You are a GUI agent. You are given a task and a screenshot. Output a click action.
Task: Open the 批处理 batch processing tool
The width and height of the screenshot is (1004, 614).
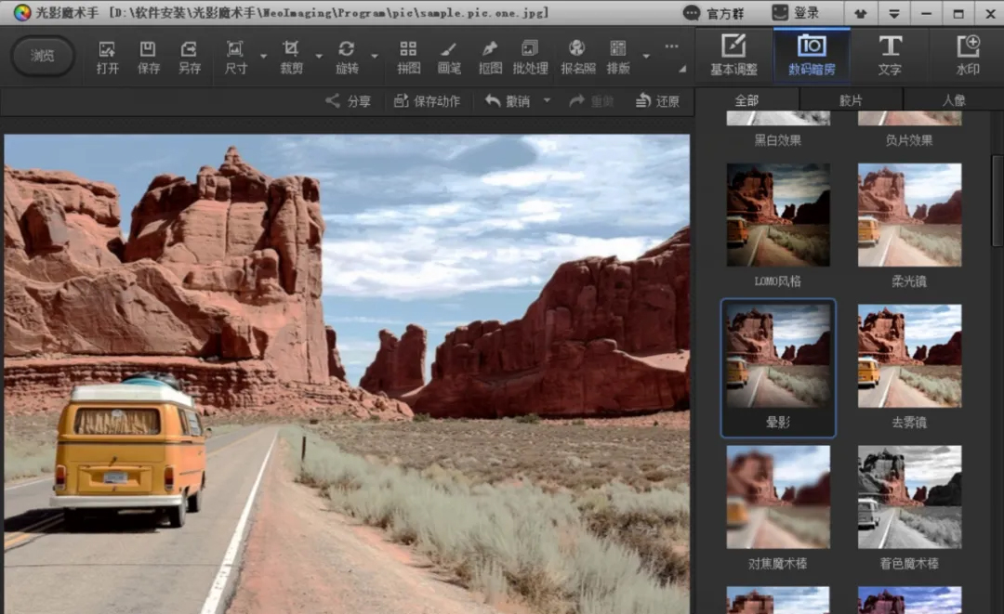(530, 57)
